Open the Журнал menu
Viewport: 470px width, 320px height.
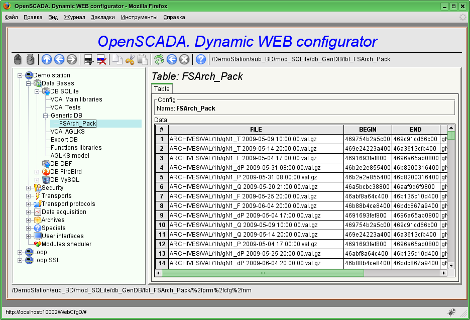coord(75,18)
